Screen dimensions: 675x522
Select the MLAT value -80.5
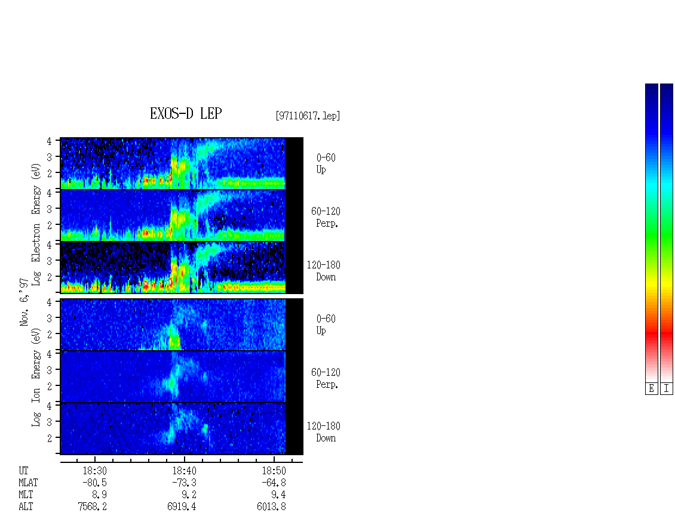pos(95,483)
